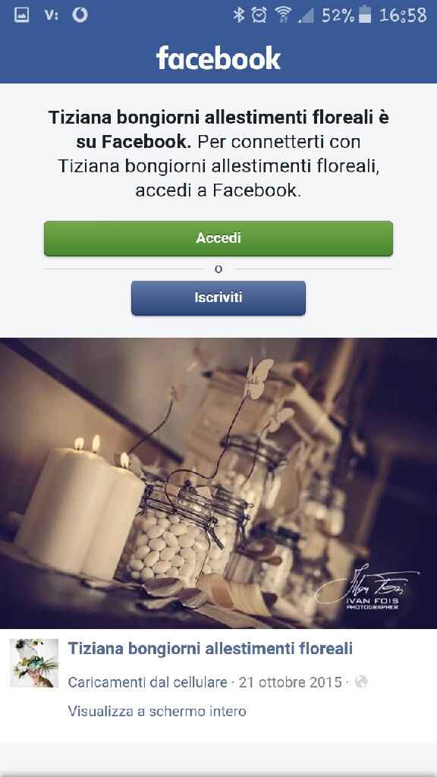437x777 pixels.
Task: Tap the alarm clock status icon
Action: tap(259, 15)
